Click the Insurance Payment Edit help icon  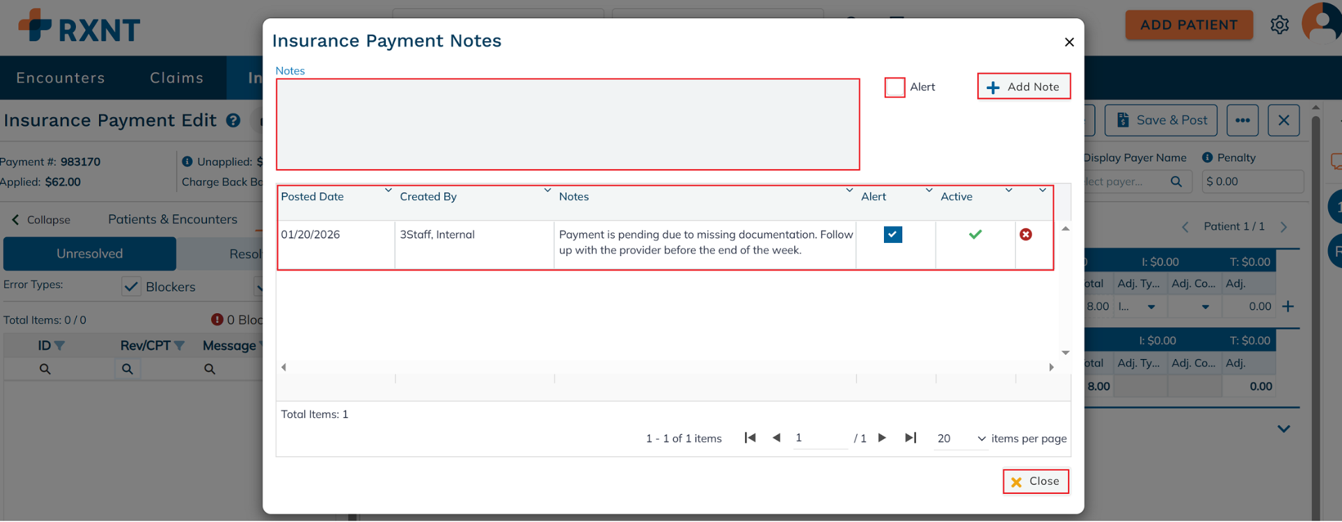(233, 121)
